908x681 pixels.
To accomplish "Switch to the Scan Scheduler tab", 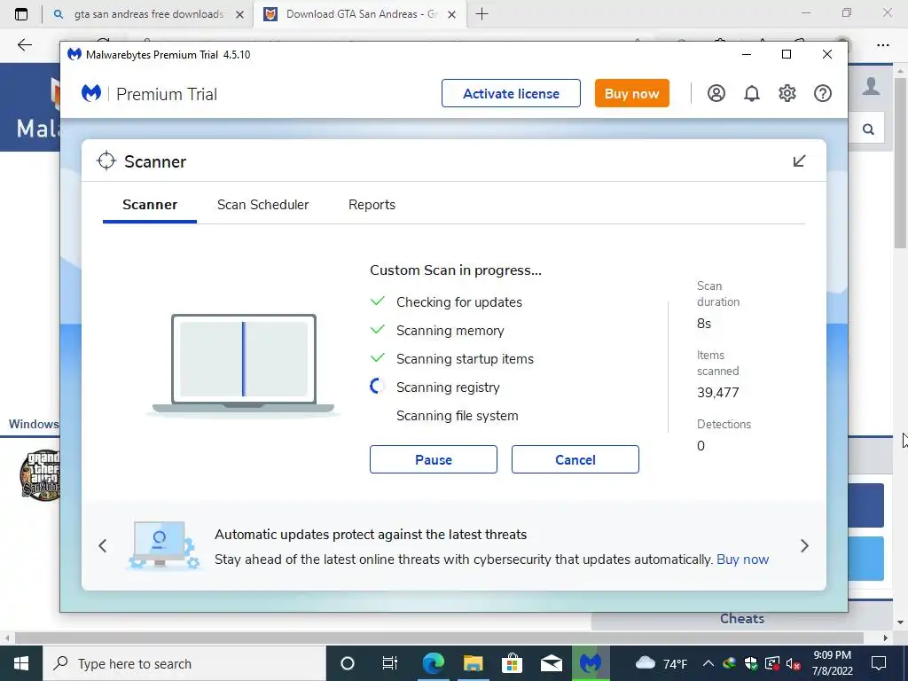I will (262, 205).
